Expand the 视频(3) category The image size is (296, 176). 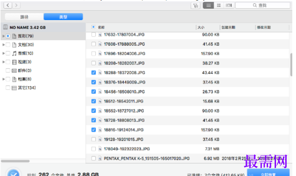[3, 62]
